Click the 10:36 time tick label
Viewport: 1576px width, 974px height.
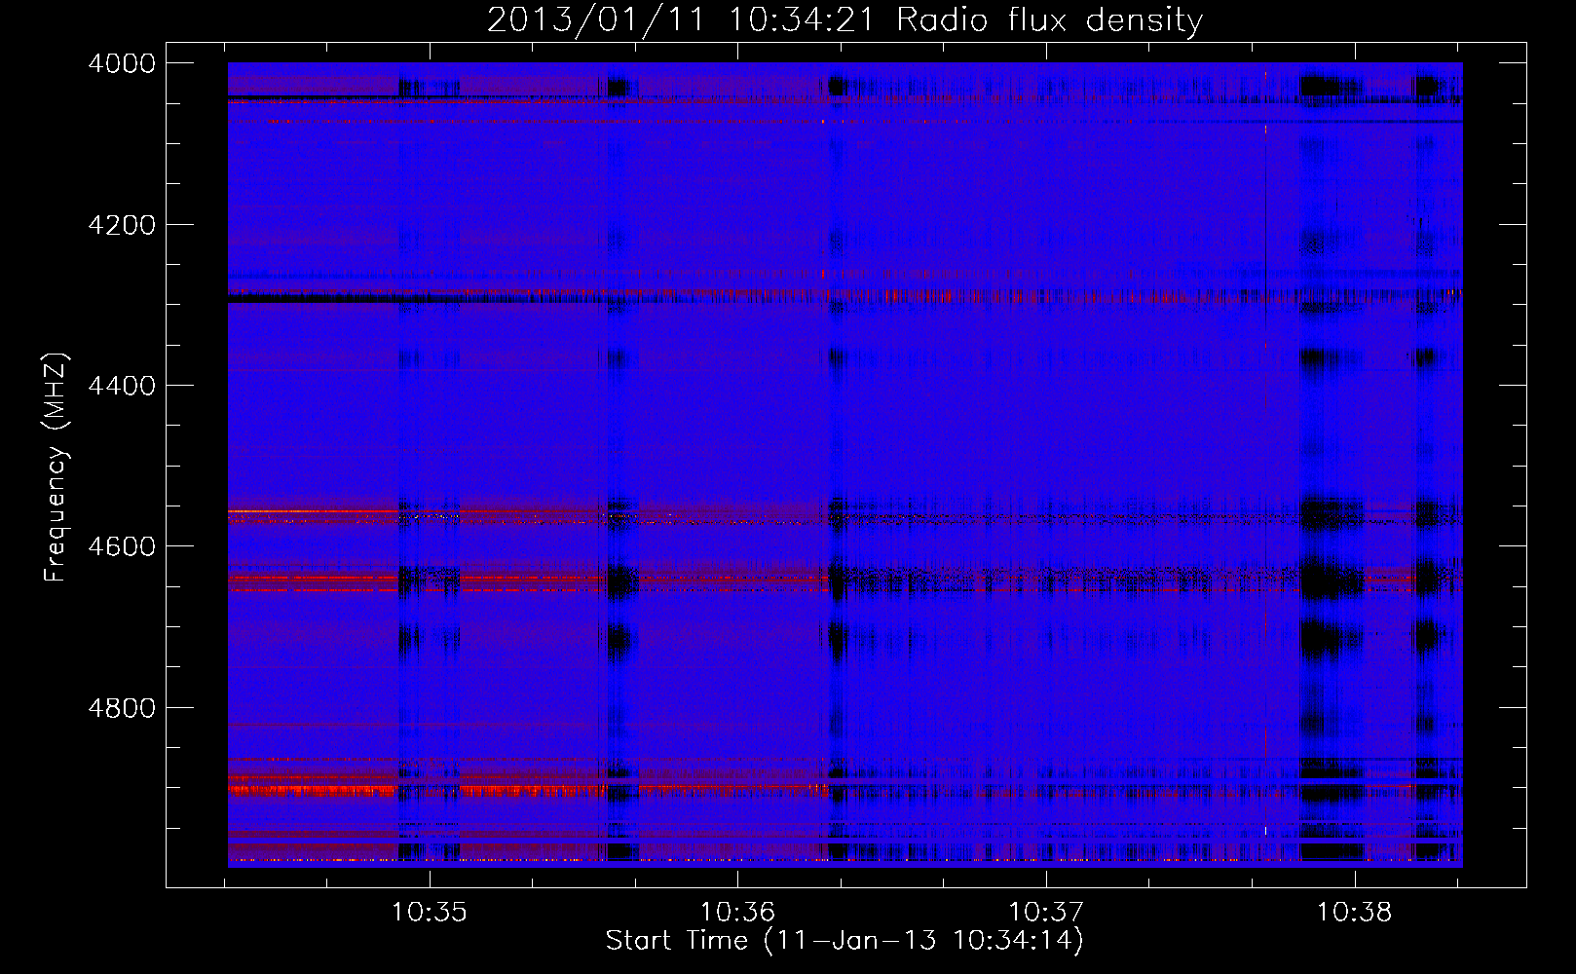point(737,913)
